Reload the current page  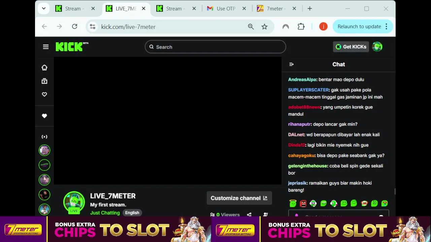(74, 27)
